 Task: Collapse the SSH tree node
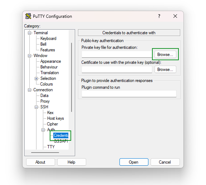[36, 107]
